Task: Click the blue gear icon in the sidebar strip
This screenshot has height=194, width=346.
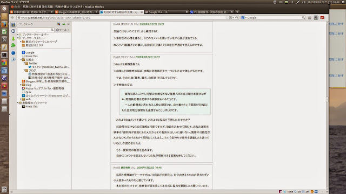Action: 13,53
